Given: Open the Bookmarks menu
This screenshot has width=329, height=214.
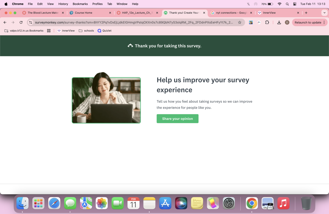Looking at the screenshot, I should [80, 4].
